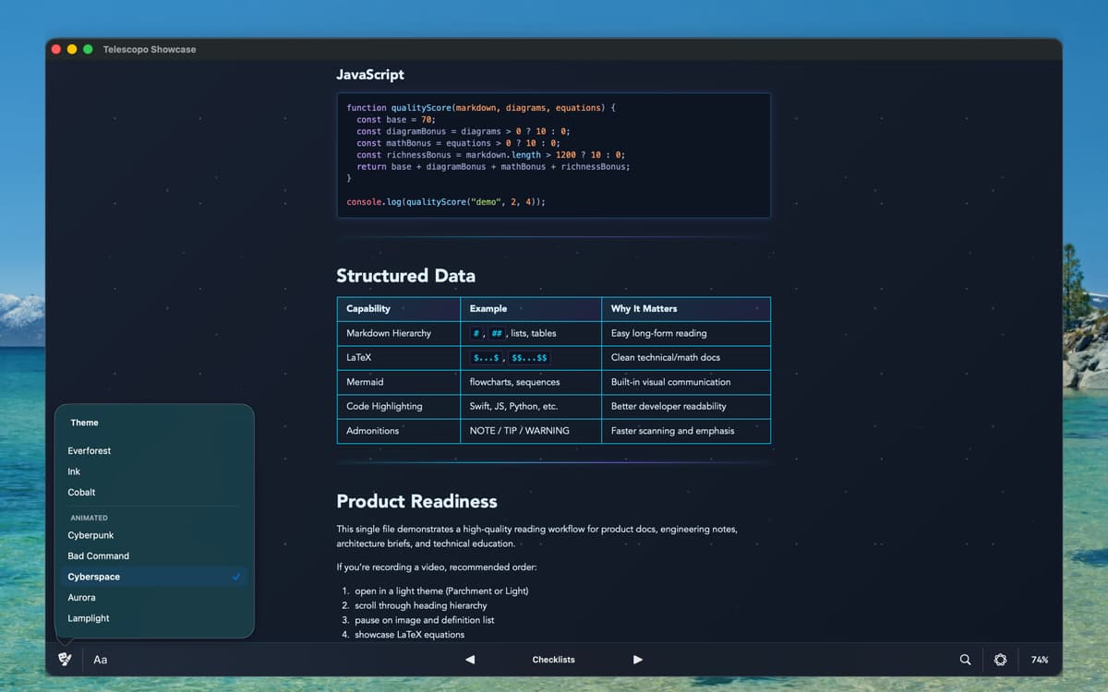The width and height of the screenshot is (1108, 692).
Task: Go to previous section with left arrow
Action: pos(470,659)
